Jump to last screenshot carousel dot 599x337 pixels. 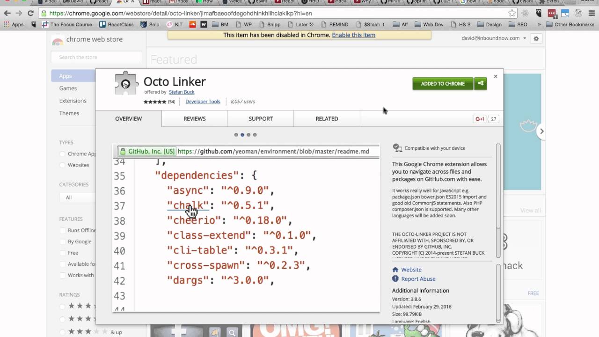pyautogui.click(x=255, y=135)
